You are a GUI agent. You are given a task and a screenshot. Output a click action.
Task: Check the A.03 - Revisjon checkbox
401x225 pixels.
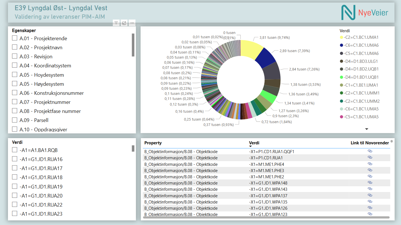(15, 56)
